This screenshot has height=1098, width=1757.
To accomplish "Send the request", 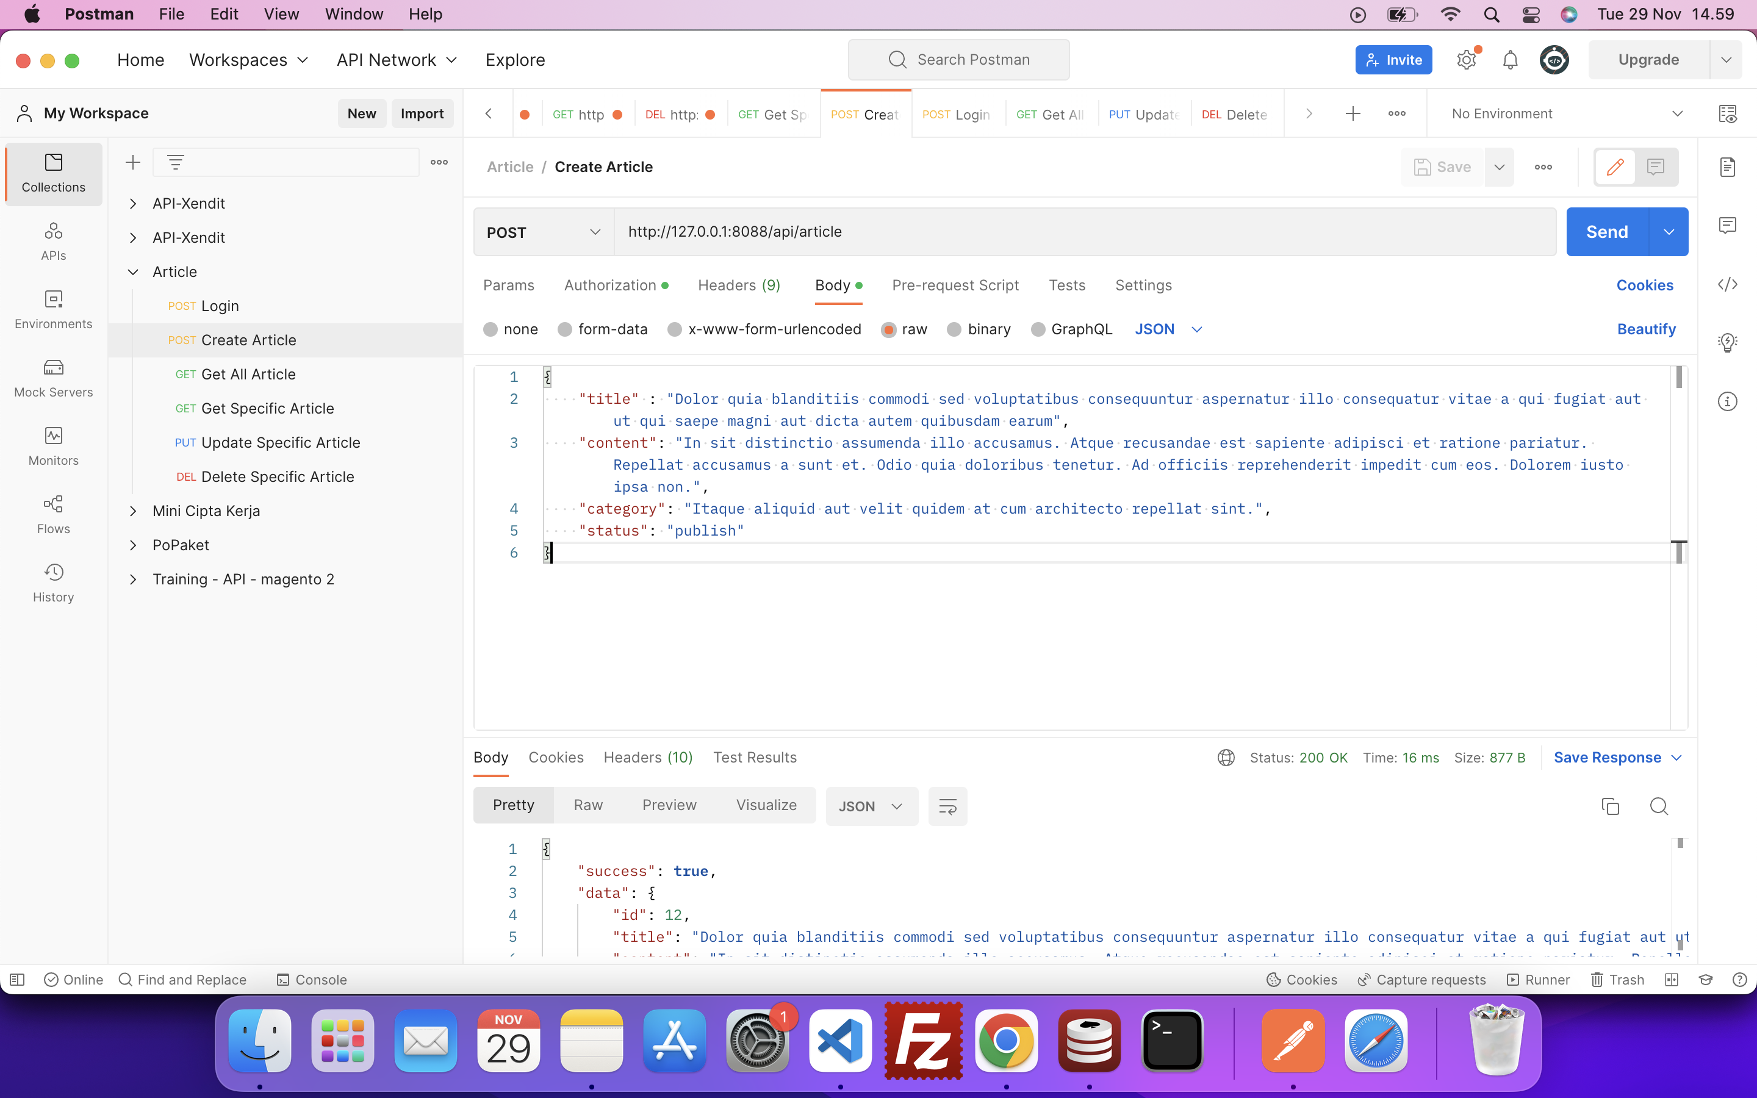I will [x=1607, y=232].
